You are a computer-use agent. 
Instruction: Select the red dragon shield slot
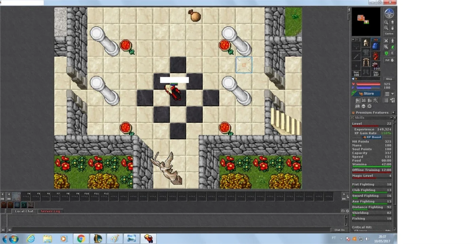click(x=375, y=56)
